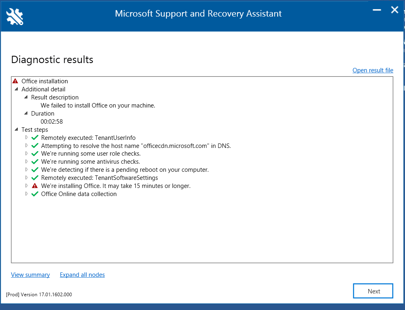
Task: Expand the TenantSoftwareSettings step
Action: click(26, 177)
